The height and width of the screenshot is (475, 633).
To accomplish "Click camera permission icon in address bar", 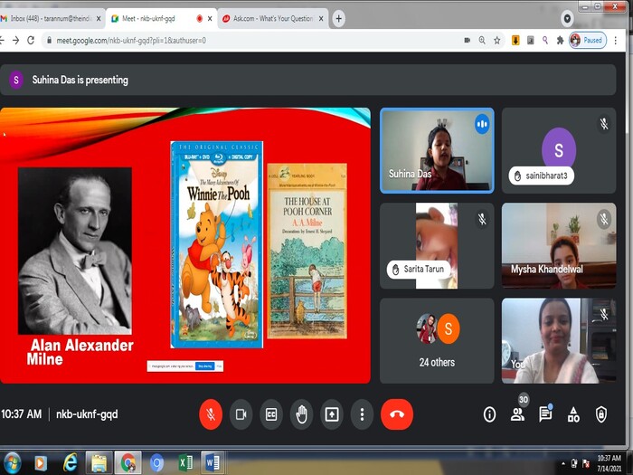I will click(x=468, y=40).
